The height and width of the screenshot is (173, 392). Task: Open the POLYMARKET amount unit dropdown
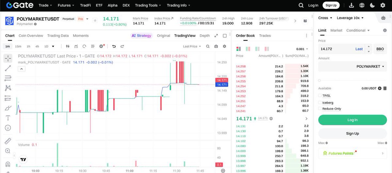[370, 66]
